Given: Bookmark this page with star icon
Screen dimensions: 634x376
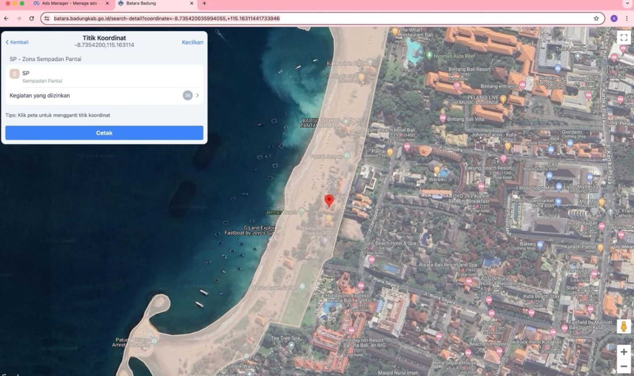Looking at the screenshot, I should [x=596, y=18].
